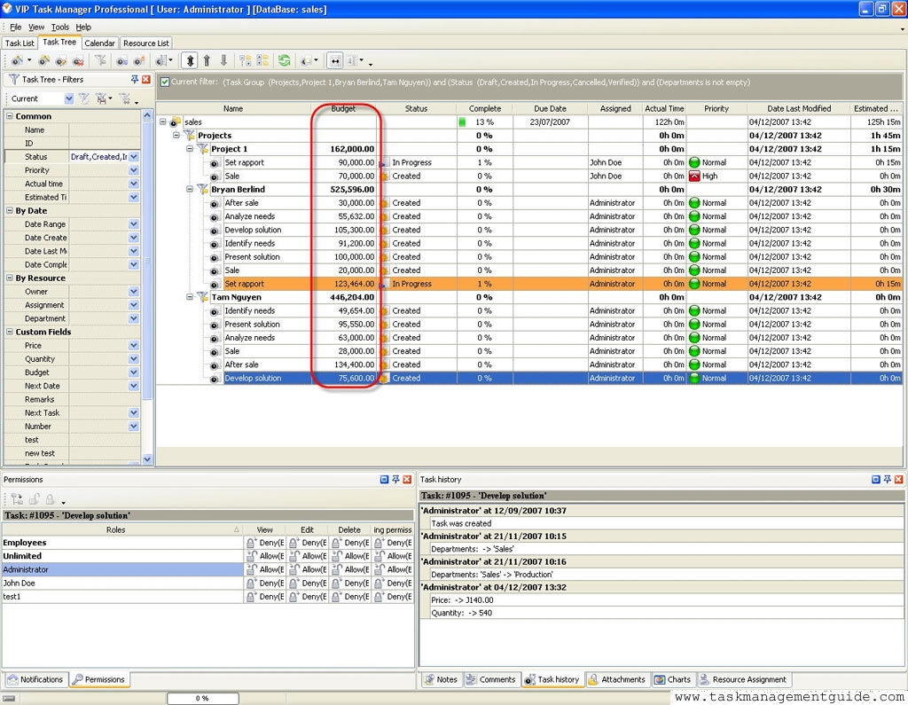This screenshot has width=908, height=705.
Task: Pin the Task history panel
Action: click(887, 479)
